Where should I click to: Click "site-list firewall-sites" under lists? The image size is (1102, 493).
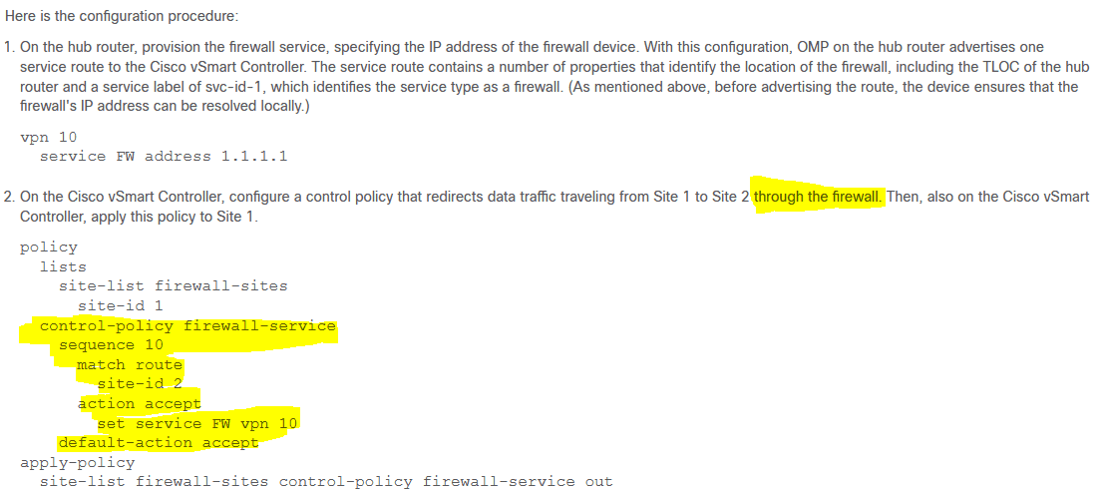click(173, 286)
